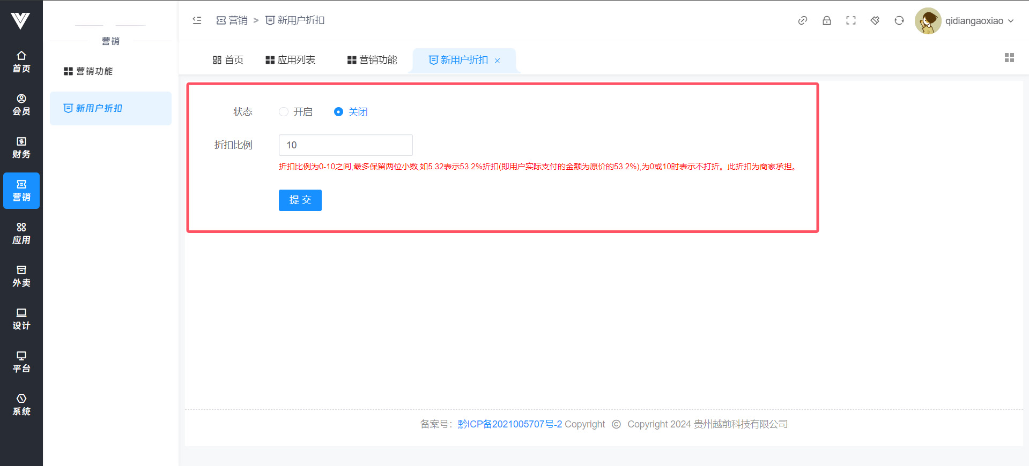Collapse sidebar with menu fold icon
Viewport: 1029px width, 466px height.
point(197,20)
